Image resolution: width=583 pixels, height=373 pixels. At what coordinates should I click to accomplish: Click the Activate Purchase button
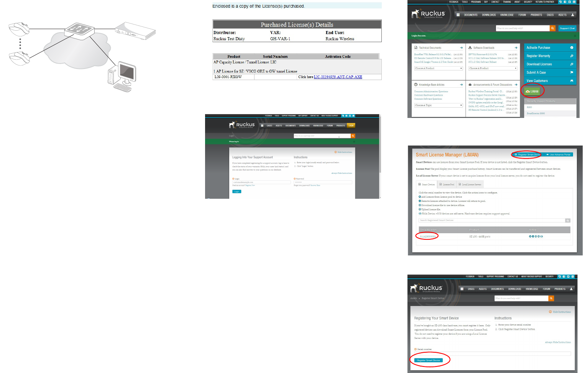(x=550, y=47)
